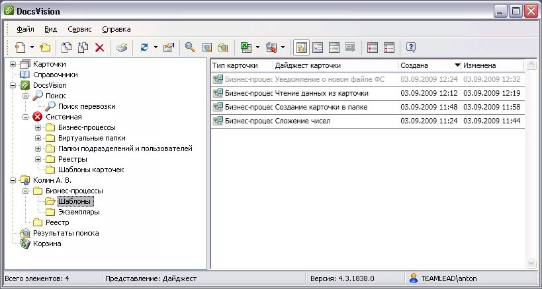Select row Уведомление о новом файле ФС
542x289 pixels.
tap(368, 80)
